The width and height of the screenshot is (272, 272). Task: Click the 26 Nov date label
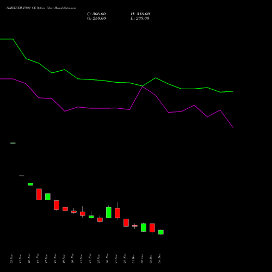click(x=107, y=259)
